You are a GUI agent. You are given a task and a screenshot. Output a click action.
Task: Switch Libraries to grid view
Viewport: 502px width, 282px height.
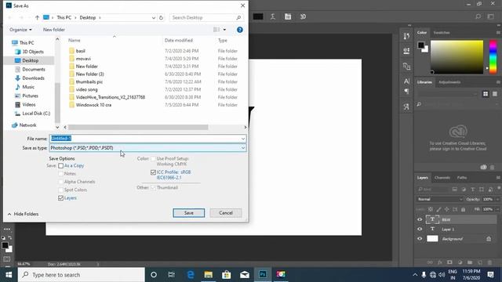pyautogui.click(x=486, y=94)
